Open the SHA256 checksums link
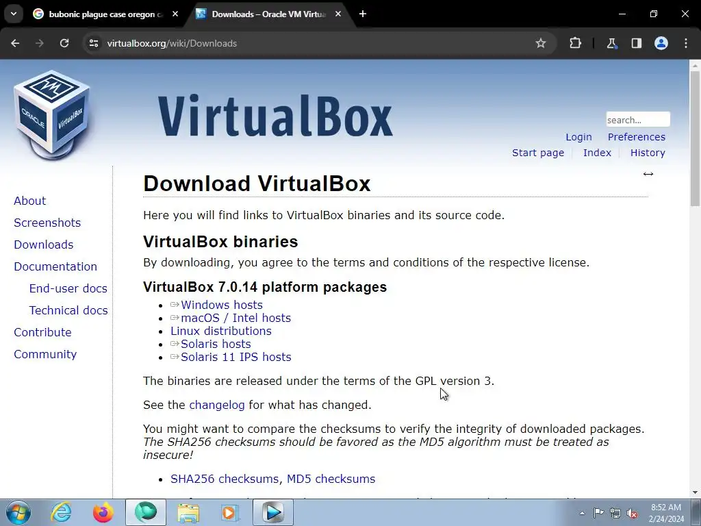This screenshot has width=701, height=526. tap(224, 479)
